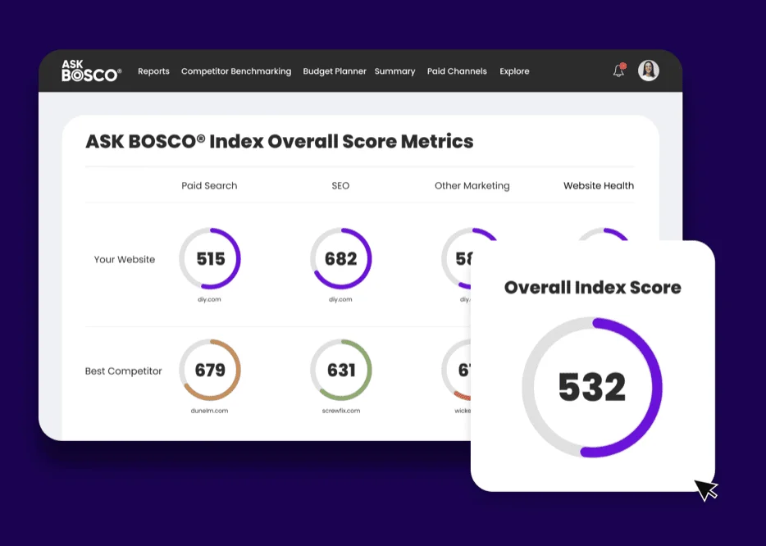
Task: Click the 532 Overall Index Score gauge
Action: point(592,387)
